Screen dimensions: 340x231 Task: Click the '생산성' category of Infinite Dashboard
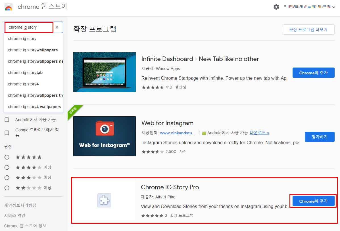[181, 87]
